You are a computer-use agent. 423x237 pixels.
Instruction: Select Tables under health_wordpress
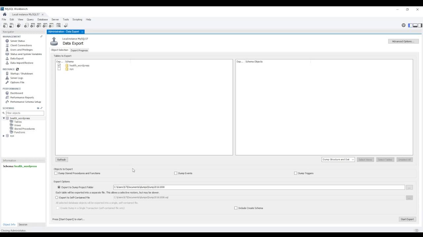click(18, 122)
